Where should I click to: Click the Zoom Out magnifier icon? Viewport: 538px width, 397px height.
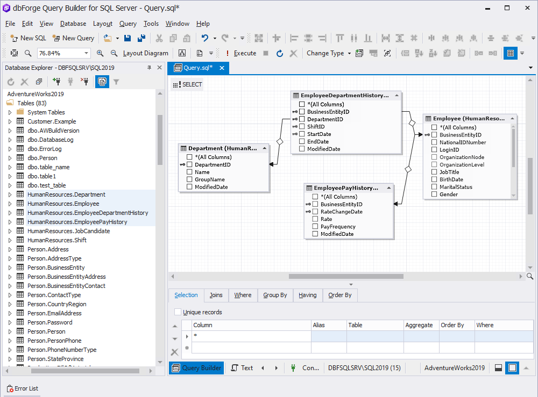(114, 53)
